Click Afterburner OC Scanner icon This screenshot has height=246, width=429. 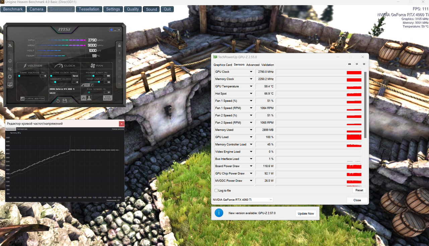tap(10, 69)
